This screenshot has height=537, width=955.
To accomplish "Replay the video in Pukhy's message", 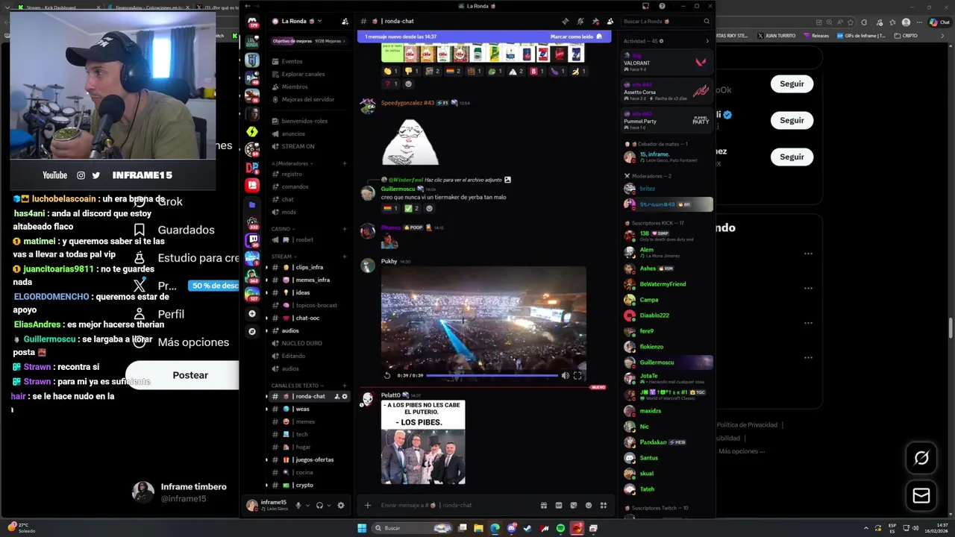I will [x=387, y=375].
